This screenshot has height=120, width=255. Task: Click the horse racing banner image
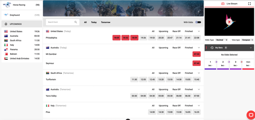[x=123, y=8]
